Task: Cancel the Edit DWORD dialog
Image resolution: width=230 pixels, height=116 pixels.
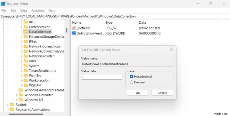Action: tap(162, 93)
